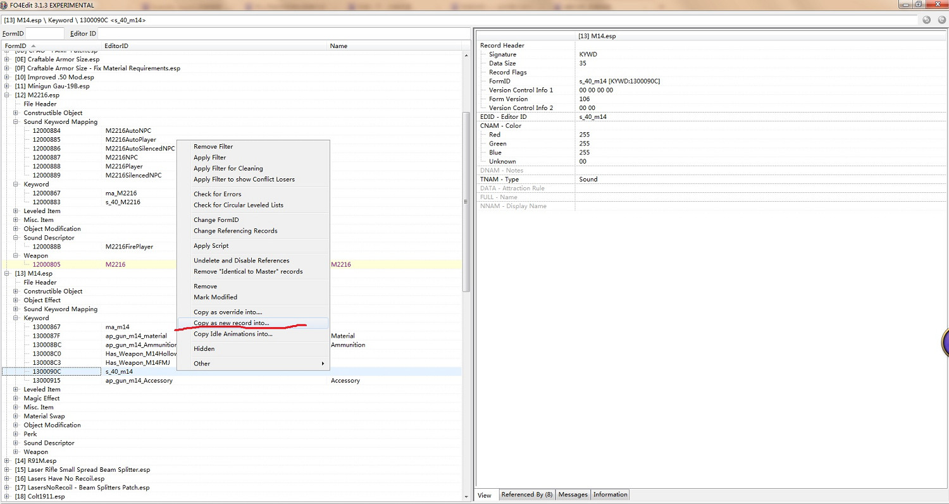Screen dimensions: 949x504
Task: Collapse M14.esp Keyword group
Action: click(x=16, y=318)
